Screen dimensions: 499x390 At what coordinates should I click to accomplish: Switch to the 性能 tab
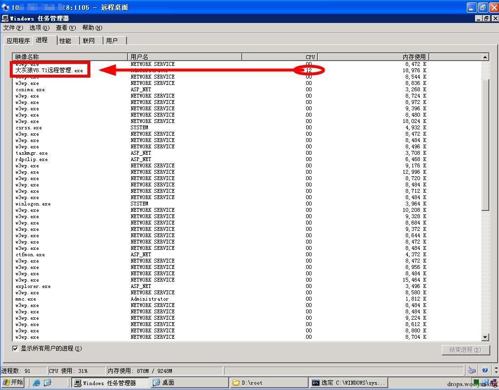pyautogui.click(x=65, y=41)
